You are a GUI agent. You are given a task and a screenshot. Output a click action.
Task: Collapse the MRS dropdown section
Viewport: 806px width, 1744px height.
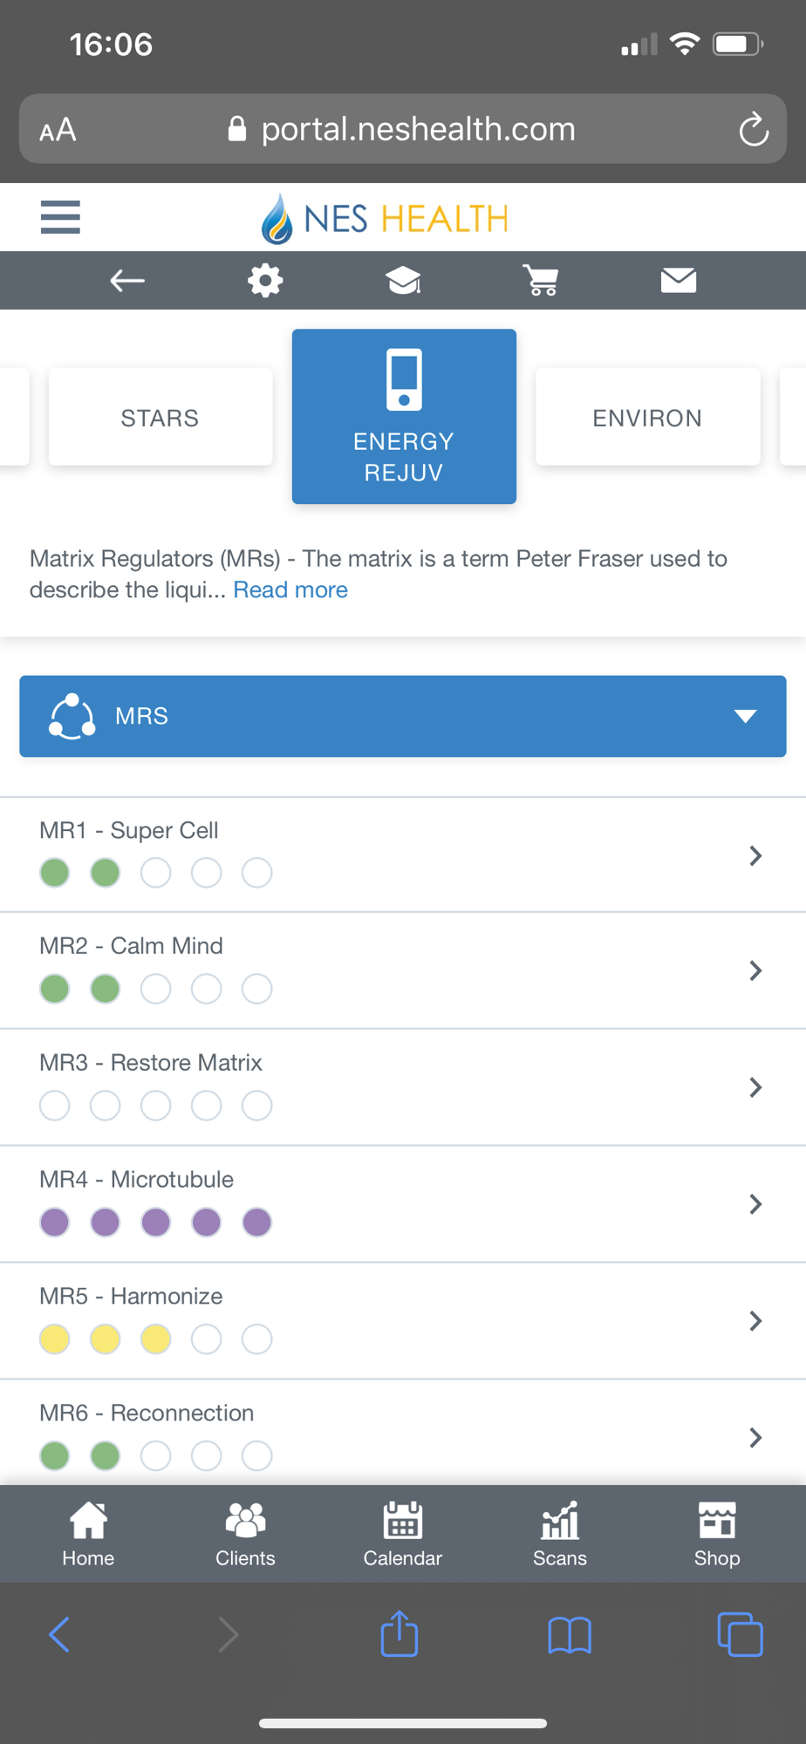[x=745, y=716]
